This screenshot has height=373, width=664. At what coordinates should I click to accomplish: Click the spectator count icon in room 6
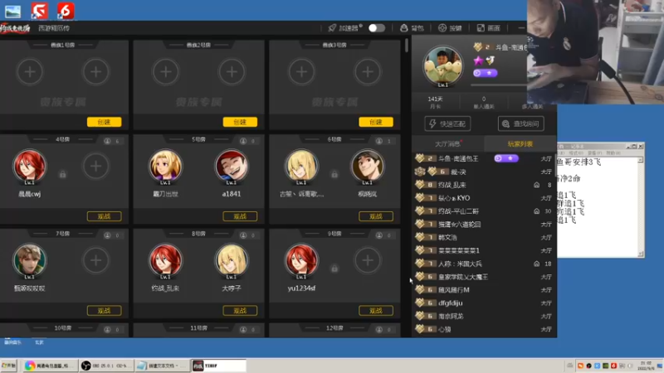(379, 141)
